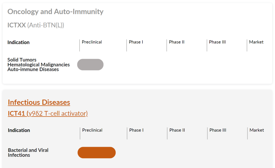The width and height of the screenshot is (275, 168).
Task: Click the orange preclinical progress bar
Action: 97,152
